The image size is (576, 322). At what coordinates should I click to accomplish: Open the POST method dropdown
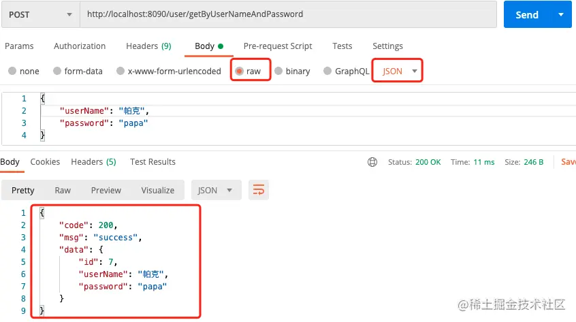pyautogui.click(x=40, y=15)
